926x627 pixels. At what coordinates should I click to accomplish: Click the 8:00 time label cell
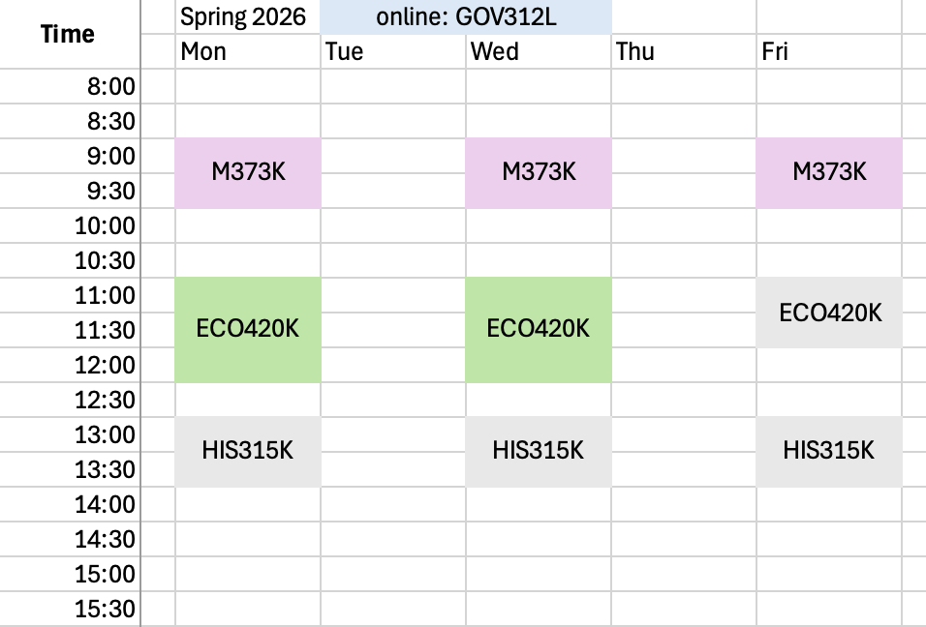click(x=110, y=87)
